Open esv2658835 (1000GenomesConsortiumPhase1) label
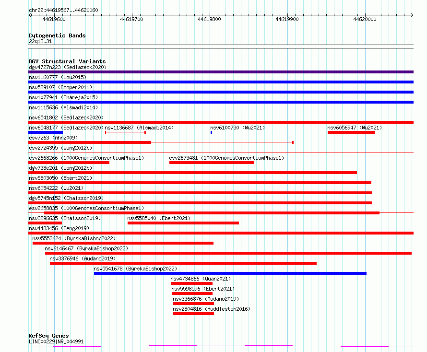 coord(86,208)
